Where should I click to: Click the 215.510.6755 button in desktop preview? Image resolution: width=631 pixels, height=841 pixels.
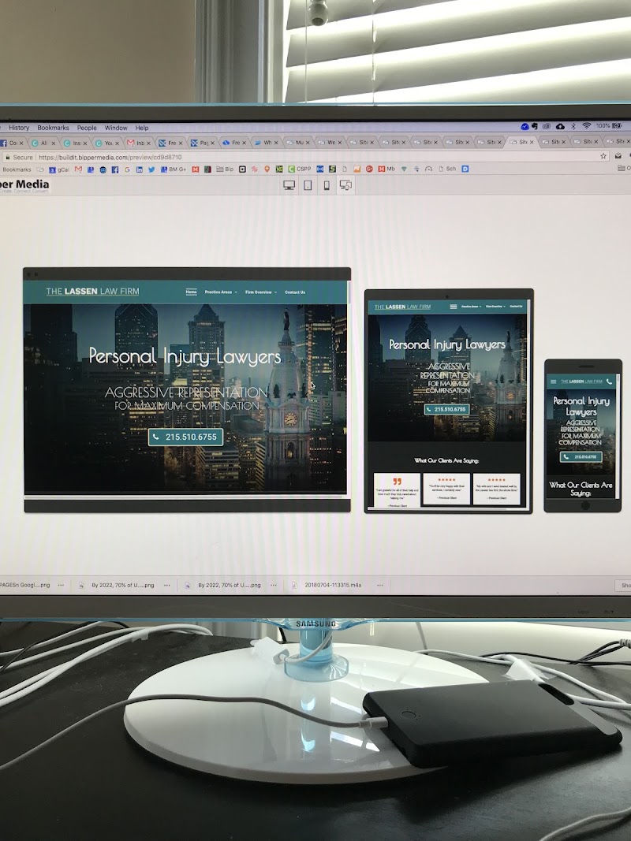185,437
